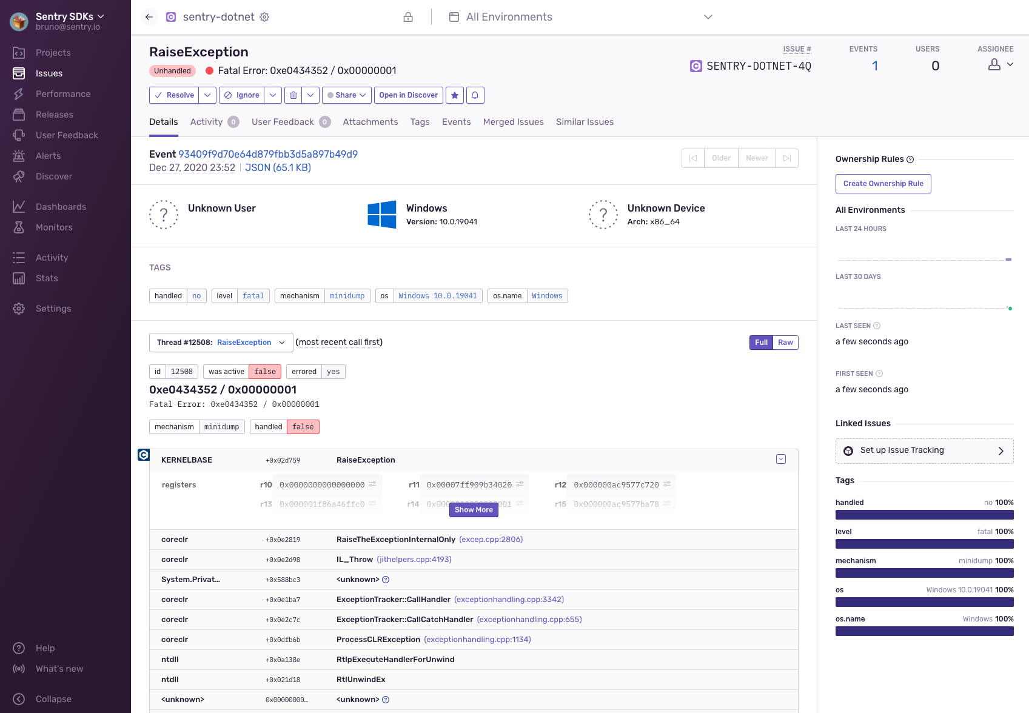Image resolution: width=1029 pixels, height=713 pixels.
Task: Open the Monitors section
Action: pos(54,227)
